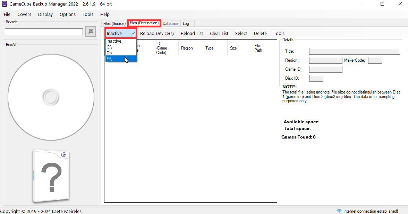The image size is (408, 214).
Task: Collapse the Inactive drive combo box
Action: [x=133, y=33]
